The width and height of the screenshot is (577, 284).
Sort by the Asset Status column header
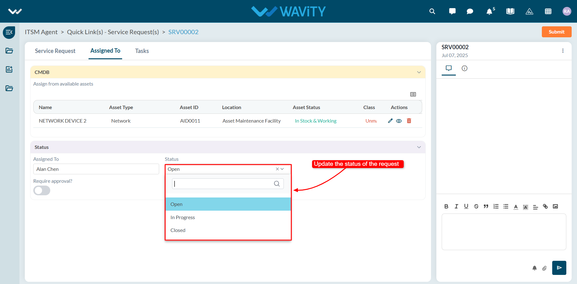coord(306,107)
